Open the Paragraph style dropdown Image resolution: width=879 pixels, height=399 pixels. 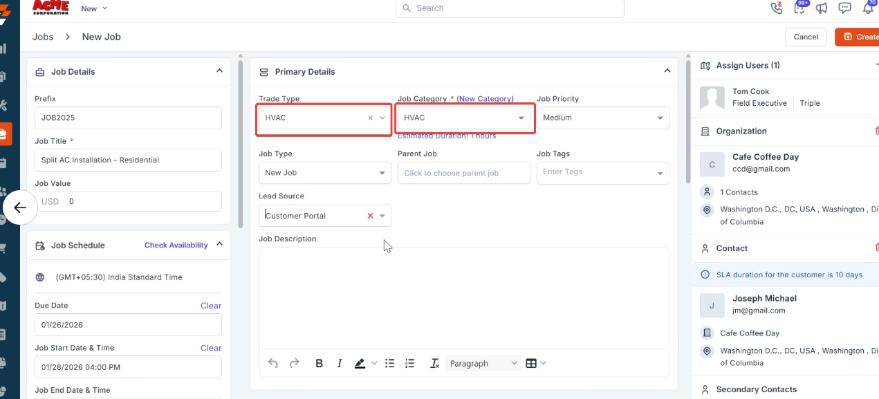pos(483,363)
